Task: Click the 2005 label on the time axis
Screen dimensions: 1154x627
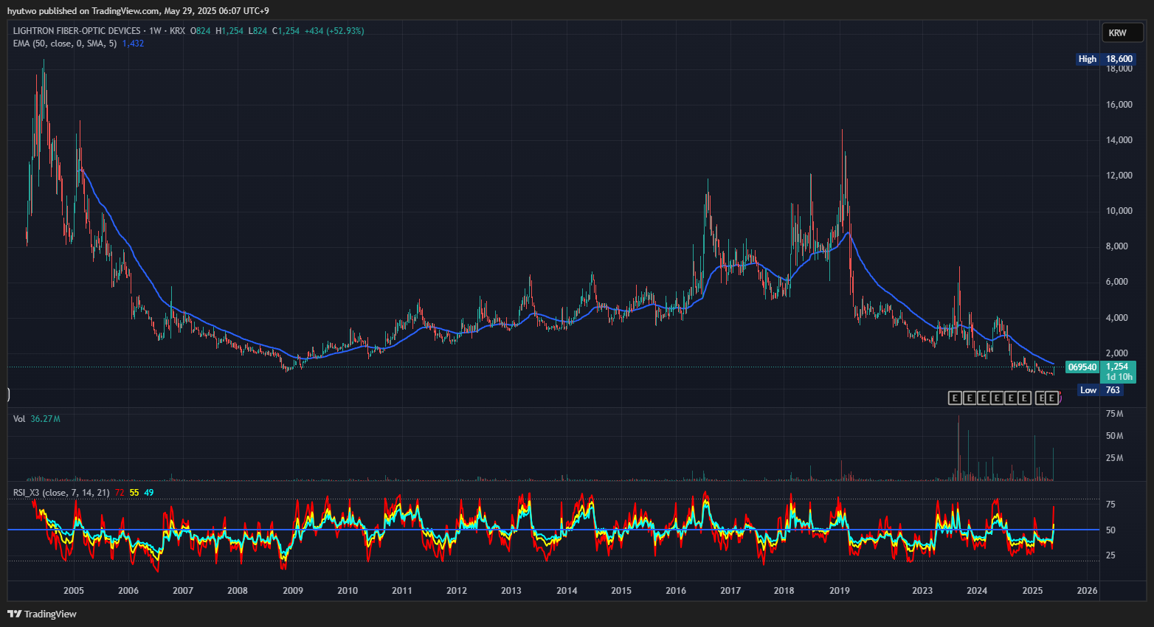Action: pyautogui.click(x=74, y=590)
